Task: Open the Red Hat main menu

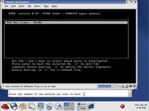Action: 5,106
